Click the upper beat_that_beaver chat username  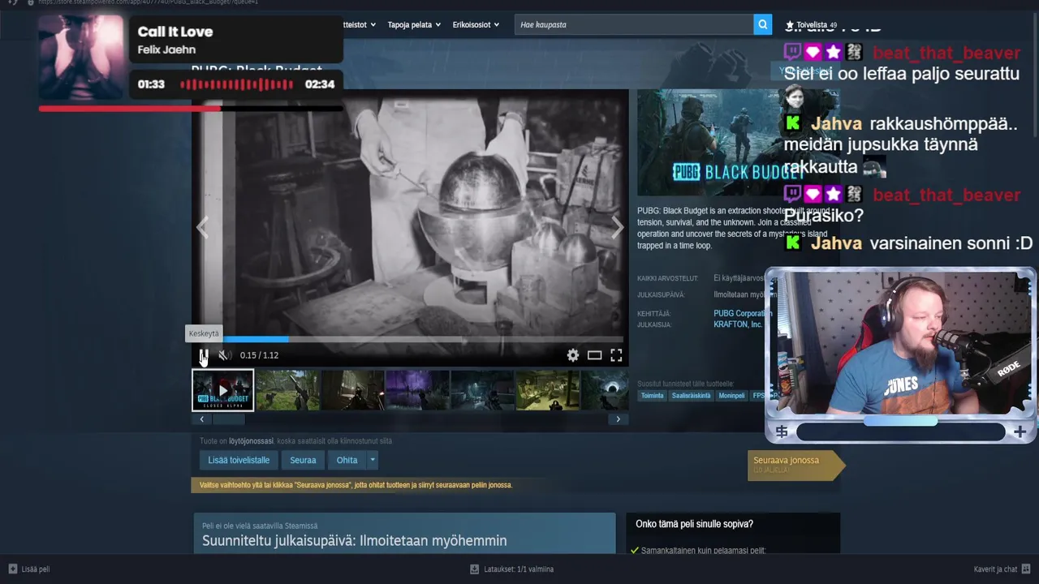[x=946, y=54]
